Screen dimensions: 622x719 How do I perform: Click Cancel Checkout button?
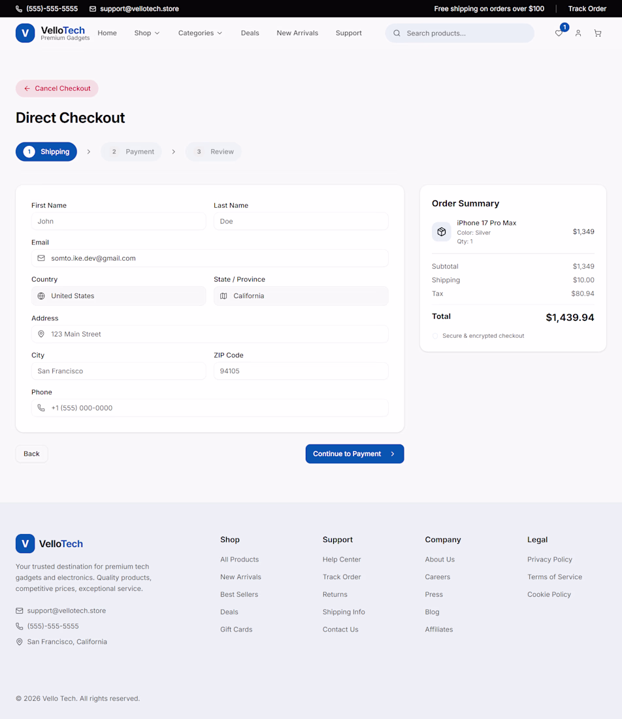pyautogui.click(x=57, y=88)
